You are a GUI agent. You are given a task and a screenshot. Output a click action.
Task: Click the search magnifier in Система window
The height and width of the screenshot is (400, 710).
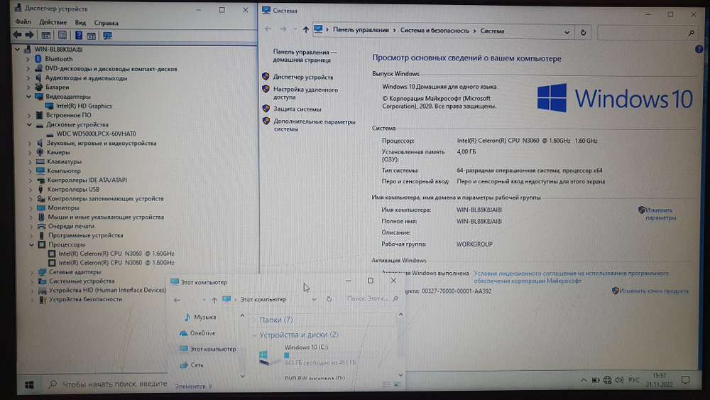click(x=691, y=33)
